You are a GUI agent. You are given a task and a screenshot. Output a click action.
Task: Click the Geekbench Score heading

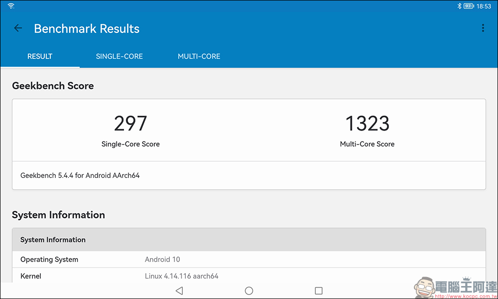click(x=53, y=86)
